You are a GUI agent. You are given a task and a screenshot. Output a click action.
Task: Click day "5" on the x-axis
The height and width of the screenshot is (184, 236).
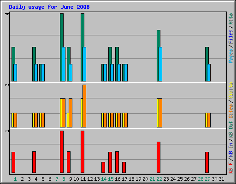[x=43, y=179]
